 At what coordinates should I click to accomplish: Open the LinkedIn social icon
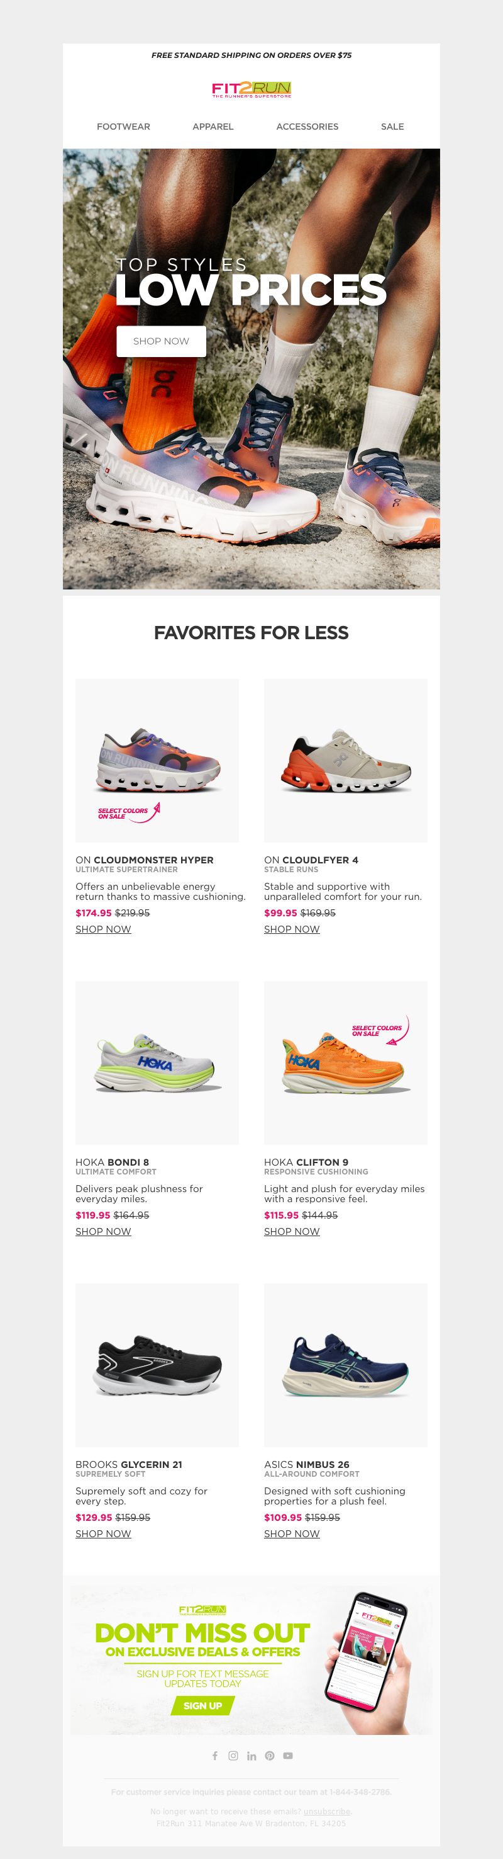tap(251, 1755)
